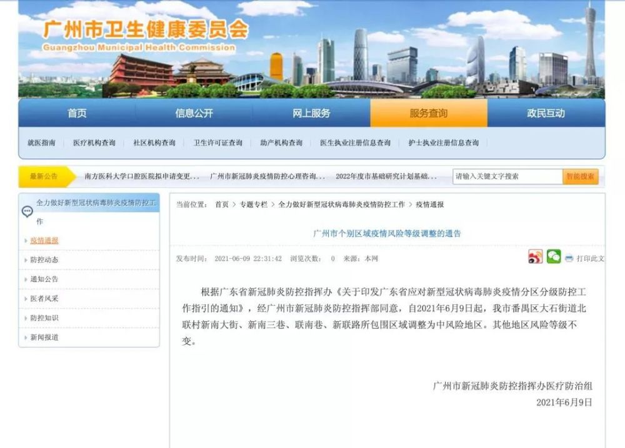Image resolution: width=625 pixels, height=448 pixels.
Task: Expand the 医者风采 sidebar item
Action: pos(44,299)
